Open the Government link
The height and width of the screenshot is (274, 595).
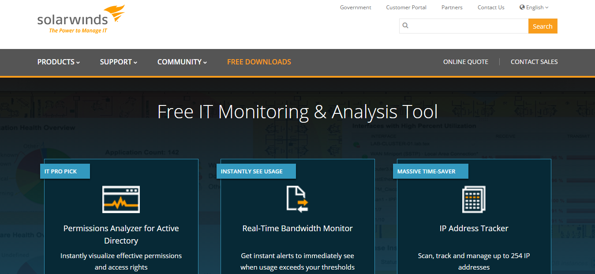click(x=356, y=7)
